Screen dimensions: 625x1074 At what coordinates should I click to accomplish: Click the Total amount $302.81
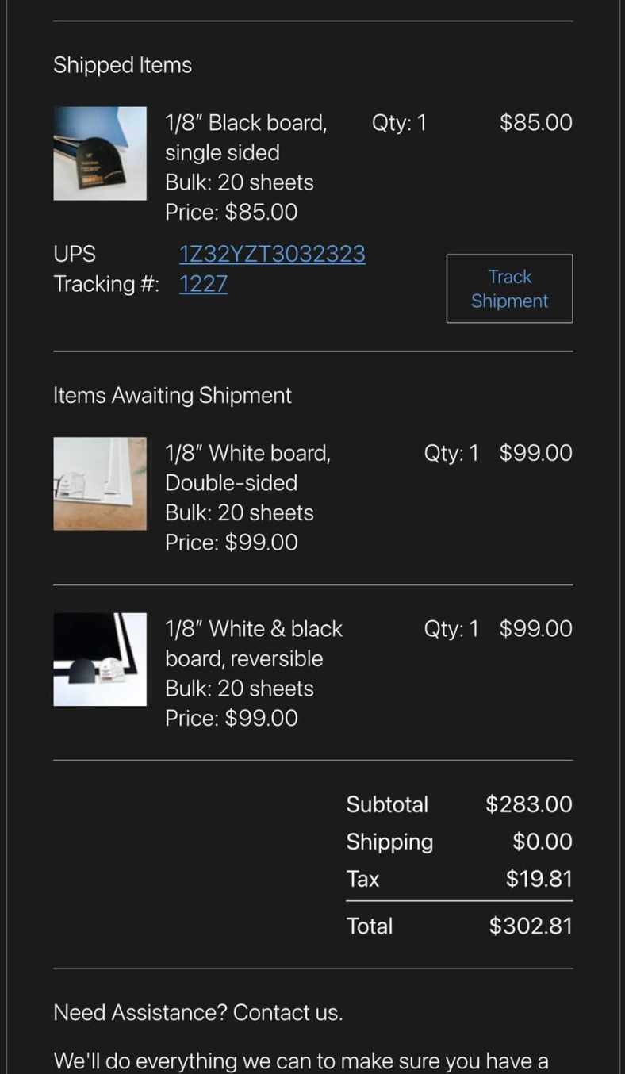[x=531, y=926]
